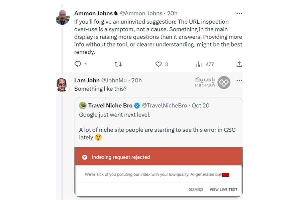Viewport: 301px width, 200px height.
Task: Click the retweet icon under Ammon's tweet
Action: pos(118,64)
